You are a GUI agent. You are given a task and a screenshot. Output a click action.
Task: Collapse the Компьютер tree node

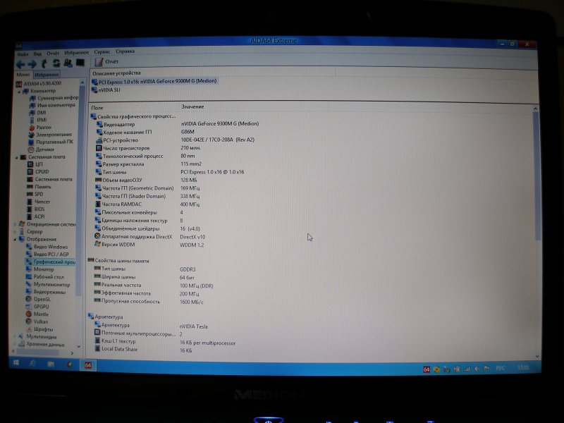tap(18, 91)
